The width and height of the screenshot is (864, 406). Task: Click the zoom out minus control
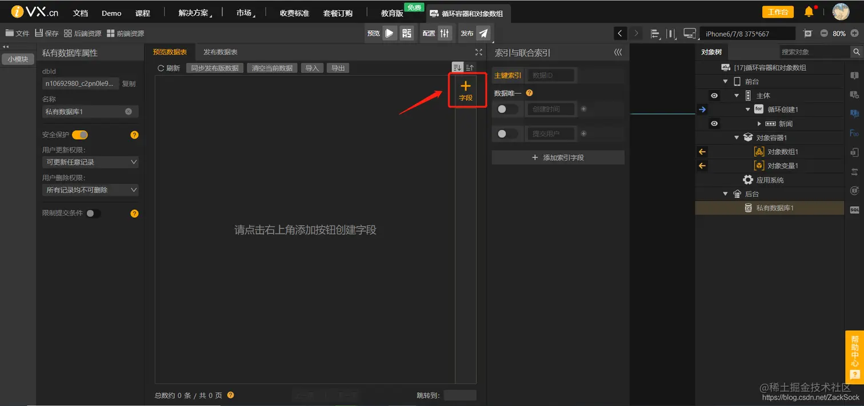[x=823, y=33]
